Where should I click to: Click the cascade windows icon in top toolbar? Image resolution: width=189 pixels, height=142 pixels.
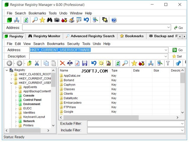tap(105, 20)
